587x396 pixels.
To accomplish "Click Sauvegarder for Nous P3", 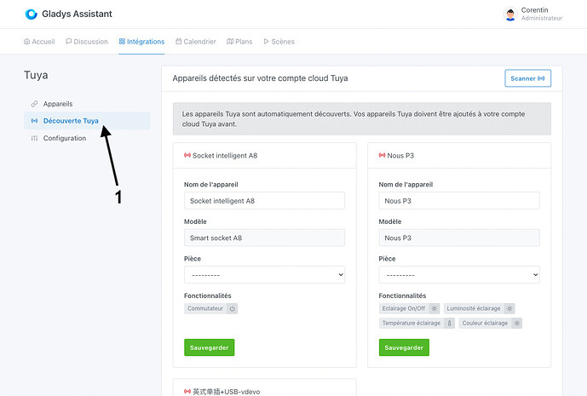I will pyautogui.click(x=404, y=347).
